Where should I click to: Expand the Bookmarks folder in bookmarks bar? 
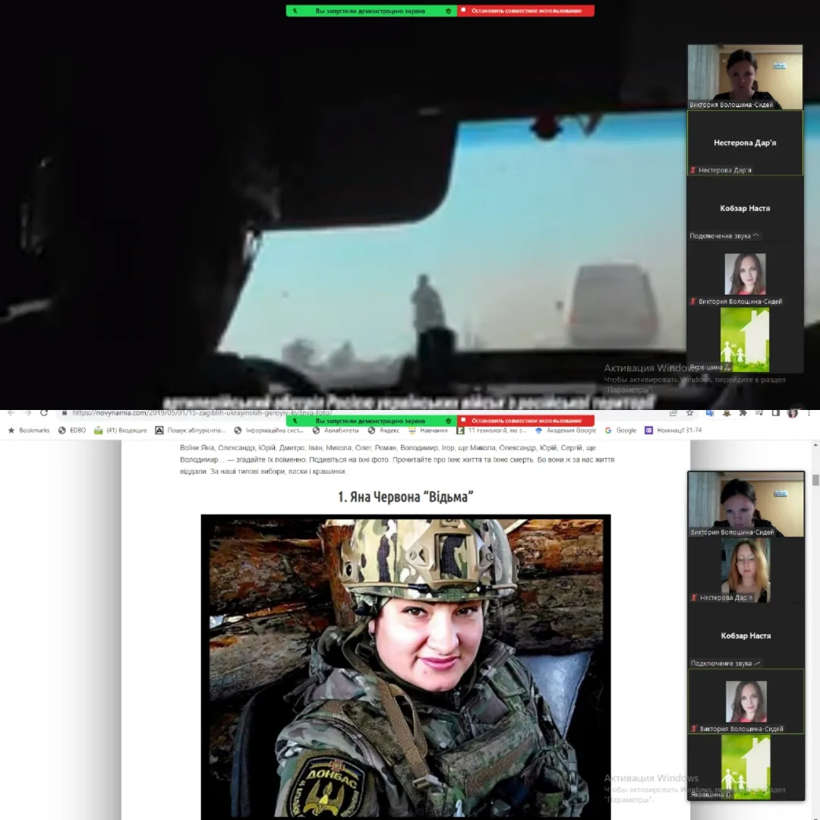pos(29,430)
